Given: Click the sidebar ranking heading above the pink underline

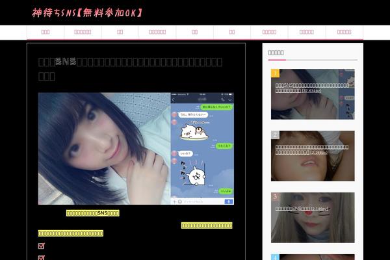Looking at the screenshot, I should point(276,53).
